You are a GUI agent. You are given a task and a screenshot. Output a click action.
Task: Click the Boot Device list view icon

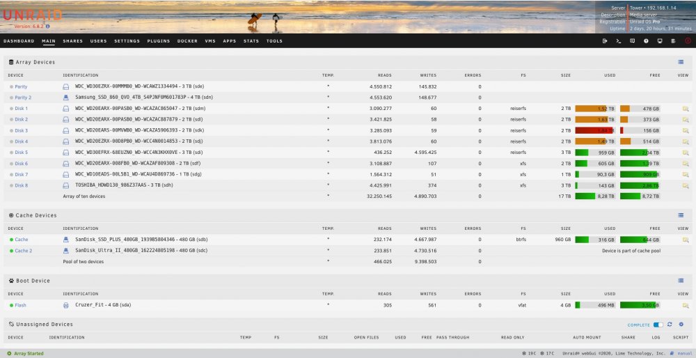681,281
